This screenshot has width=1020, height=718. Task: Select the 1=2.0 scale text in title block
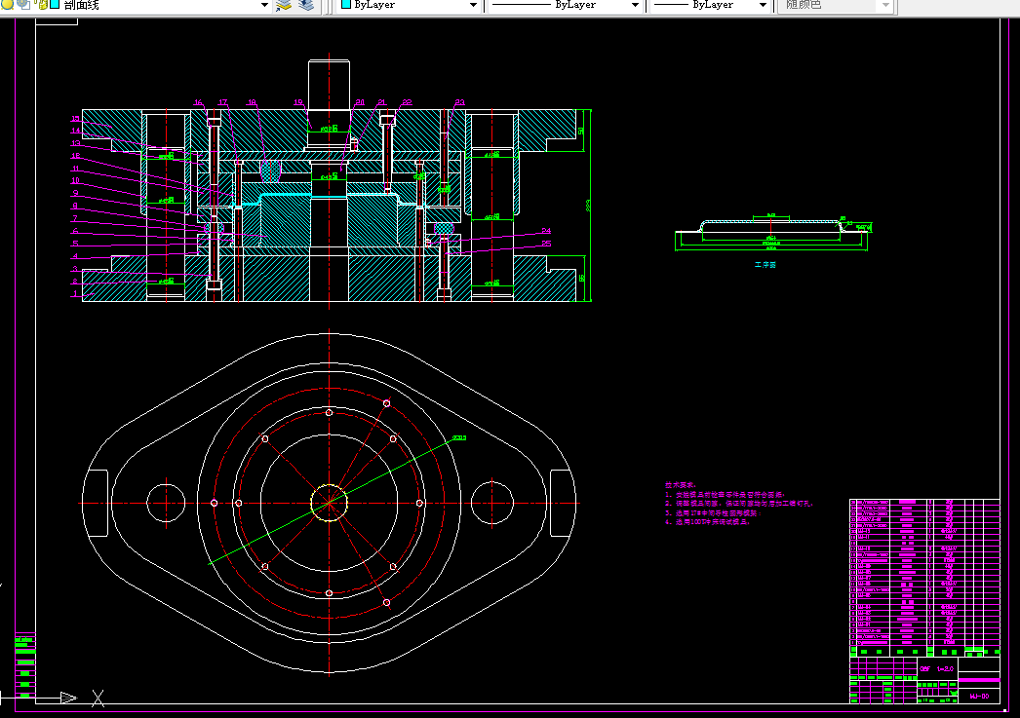(x=945, y=668)
